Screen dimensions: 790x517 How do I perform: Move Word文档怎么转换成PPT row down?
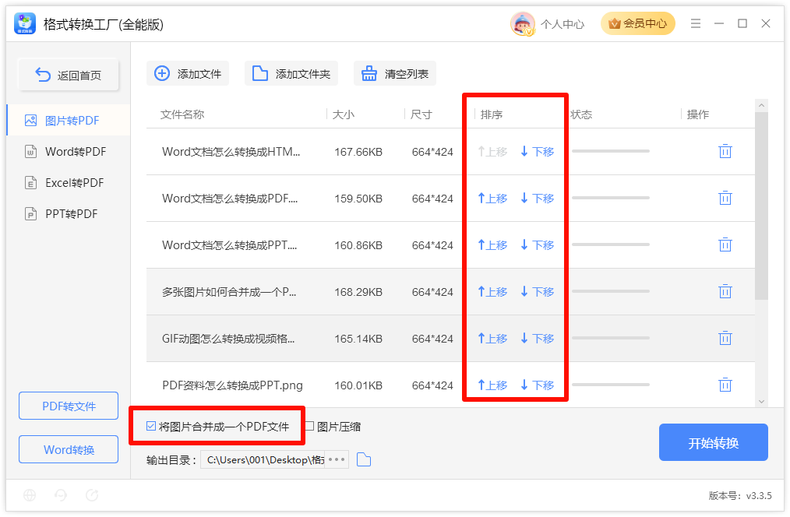coord(537,245)
